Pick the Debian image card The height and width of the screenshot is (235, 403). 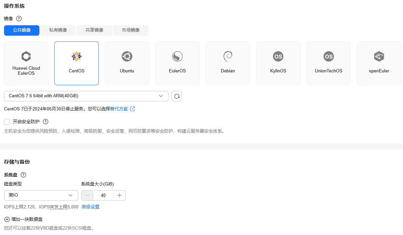[228, 63]
